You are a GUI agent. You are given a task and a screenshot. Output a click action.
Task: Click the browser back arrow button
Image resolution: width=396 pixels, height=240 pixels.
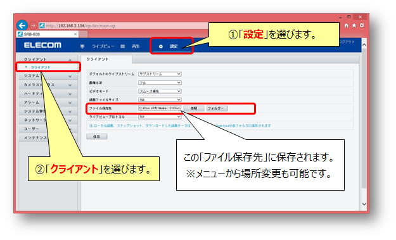pyautogui.click(x=22, y=25)
